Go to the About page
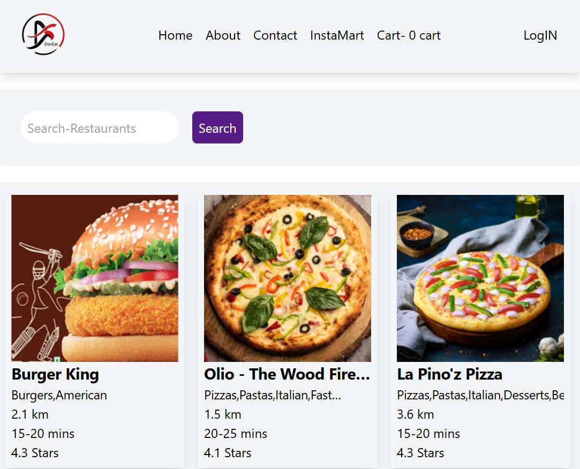 pos(223,35)
